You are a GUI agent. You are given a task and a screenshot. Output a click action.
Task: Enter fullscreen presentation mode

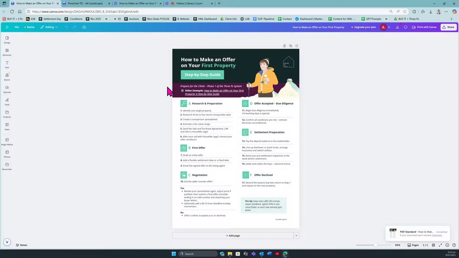point(440,245)
